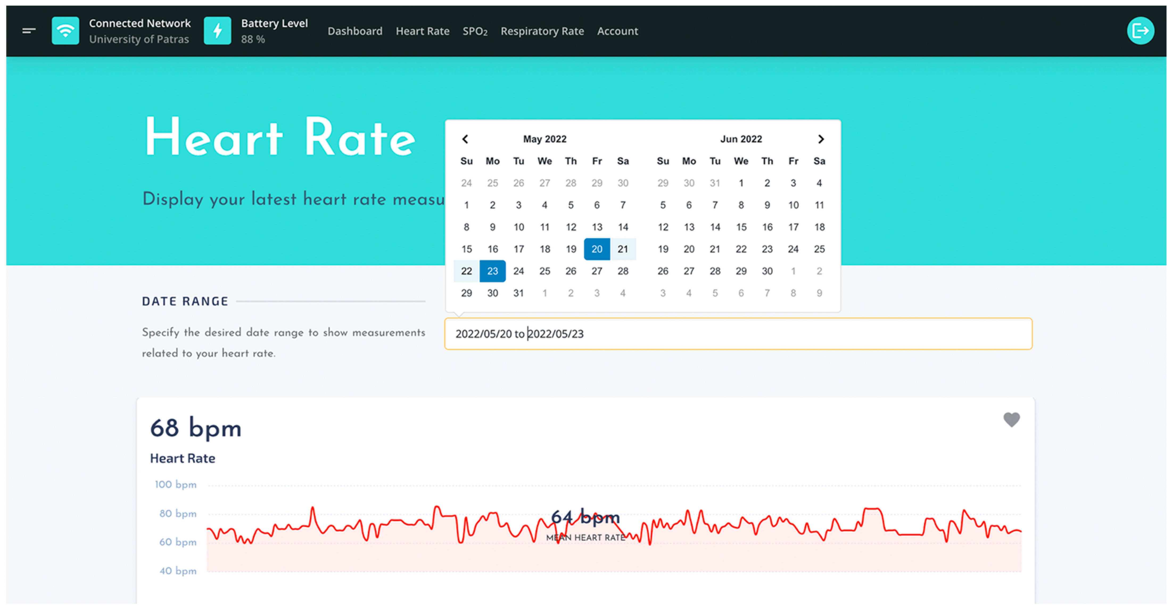The height and width of the screenshot is (611, 1172).
Task: Open the hamburger menu icon
Action: pyautogui.click(x=29, y=31)
